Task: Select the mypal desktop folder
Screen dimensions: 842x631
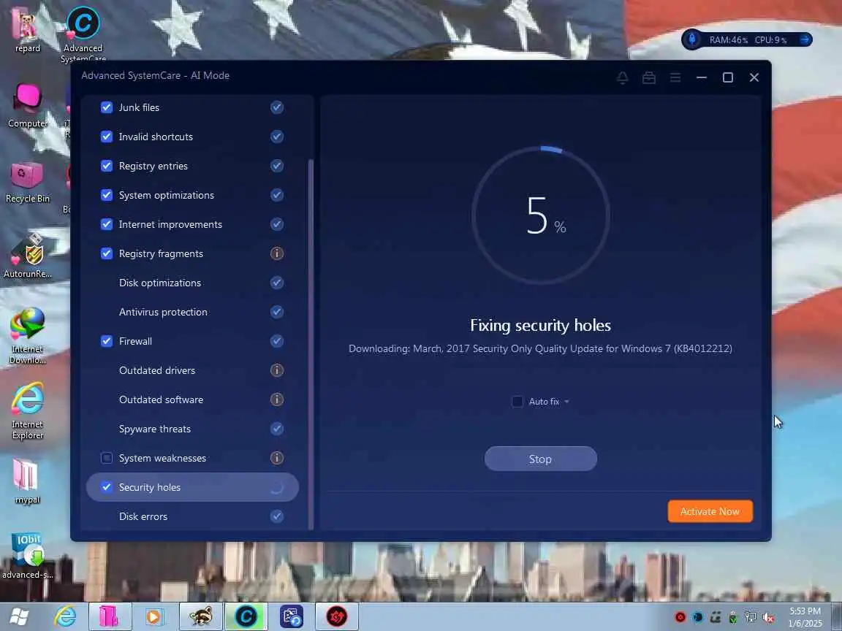Action: [x=27, y=481]
